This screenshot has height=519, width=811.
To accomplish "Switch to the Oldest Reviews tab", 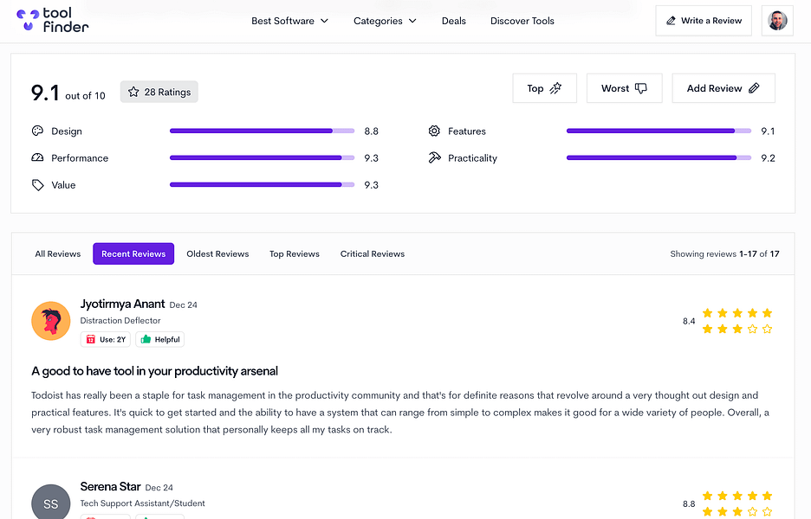I will (217, 254).
